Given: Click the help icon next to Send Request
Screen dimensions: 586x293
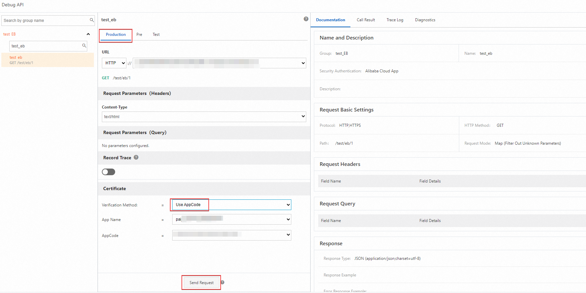Looking at the screenshot, I should [x=223, y=282].
